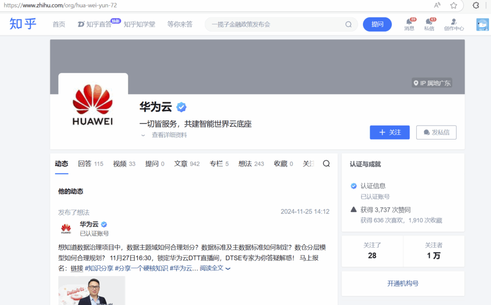This screenshot has width=491, height=305.
Task: Click the browser read aloud icon
Action: point(437,5)
